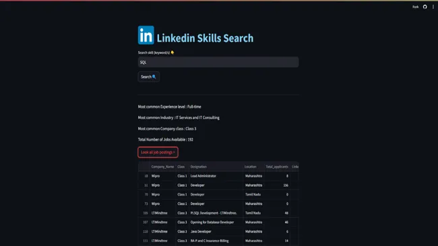The image size is (438, 246).
Task: Select the Most common Industry text line
Action: pos(179,118)
